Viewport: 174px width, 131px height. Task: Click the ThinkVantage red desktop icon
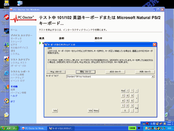click(x=6, y=17)
